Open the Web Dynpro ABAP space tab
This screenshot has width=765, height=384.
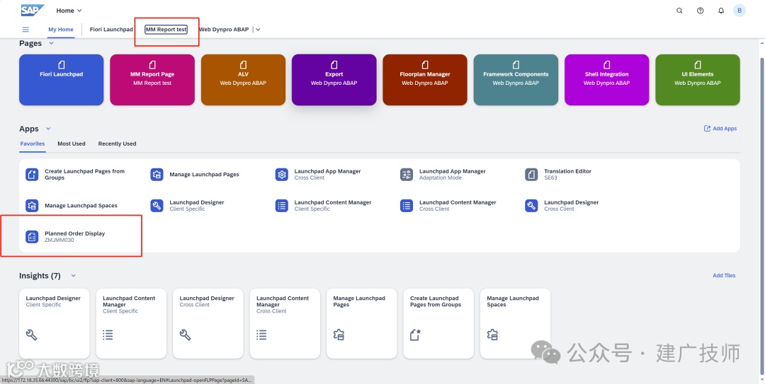224,29
